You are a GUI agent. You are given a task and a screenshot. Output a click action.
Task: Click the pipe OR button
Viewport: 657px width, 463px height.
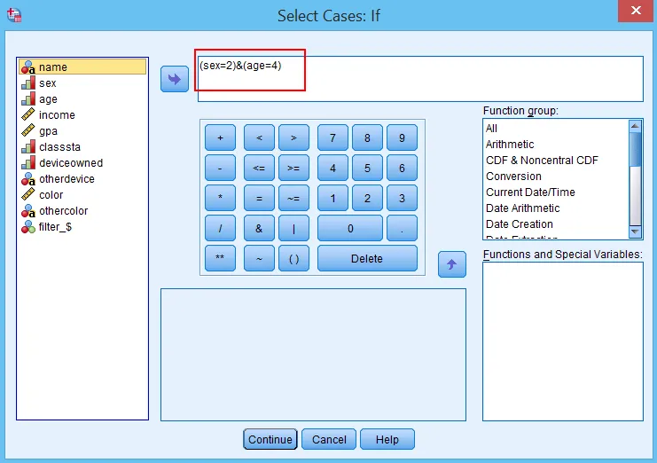point(293,228)
